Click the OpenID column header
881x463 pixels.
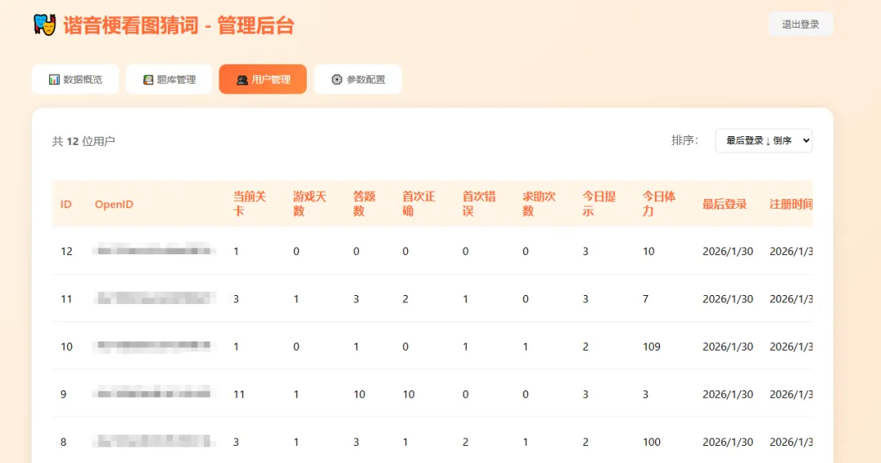pos(114,205)
